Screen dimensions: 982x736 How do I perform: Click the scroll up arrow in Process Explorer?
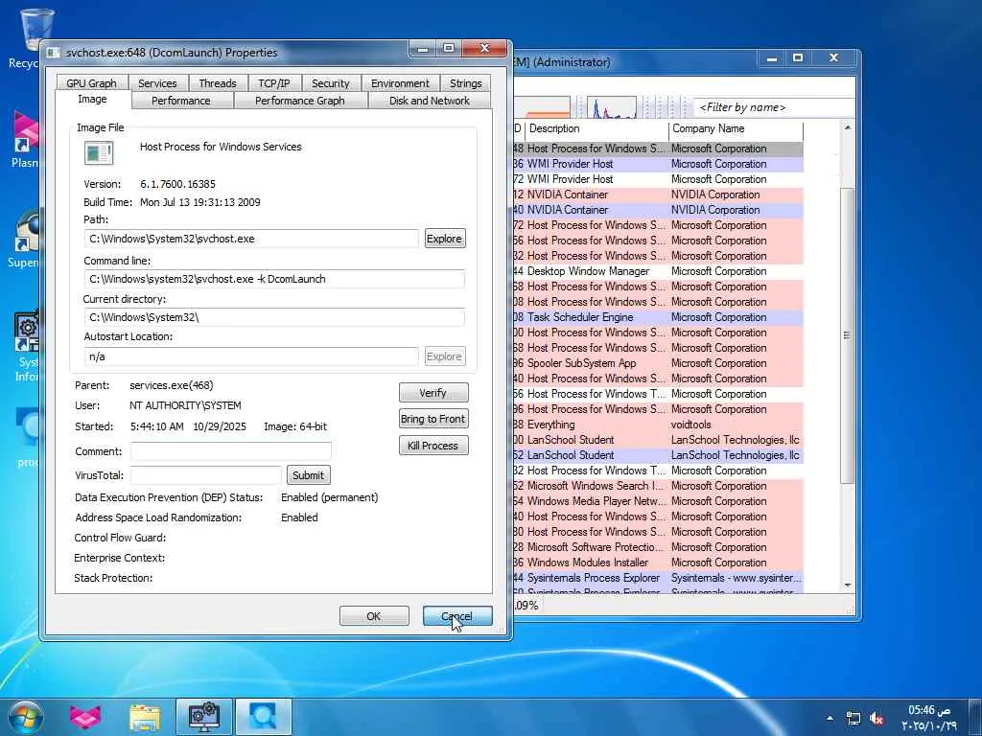(x=848, y=127)
